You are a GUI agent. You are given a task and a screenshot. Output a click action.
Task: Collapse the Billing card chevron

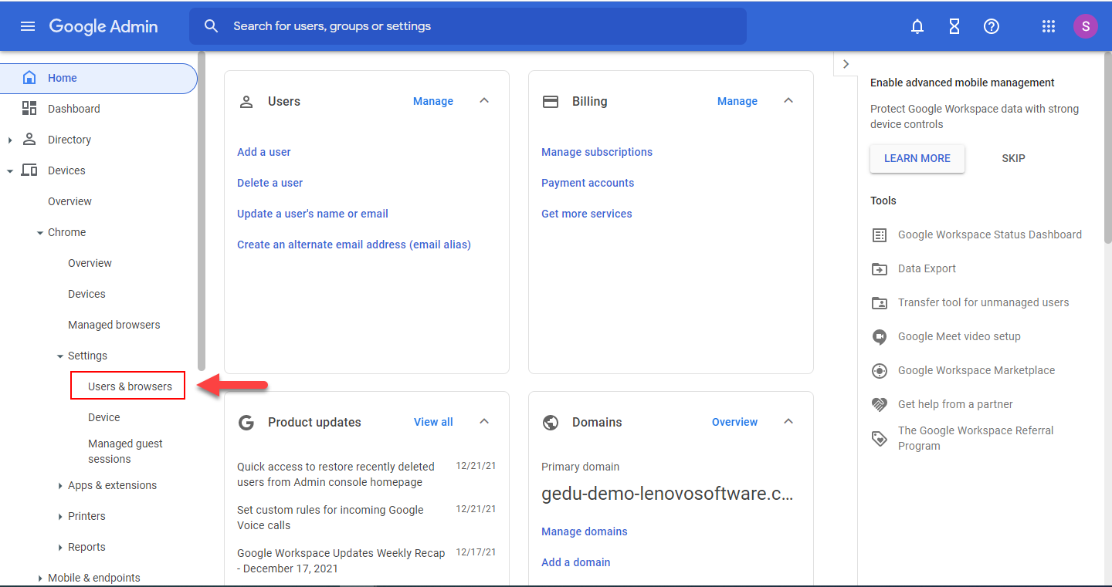[788, 101]
